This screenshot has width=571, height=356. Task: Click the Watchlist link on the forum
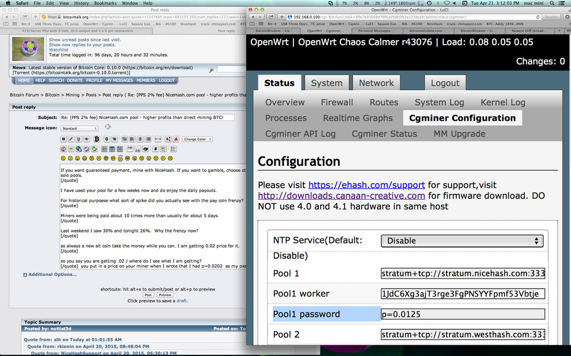click(x=59, y=50)
